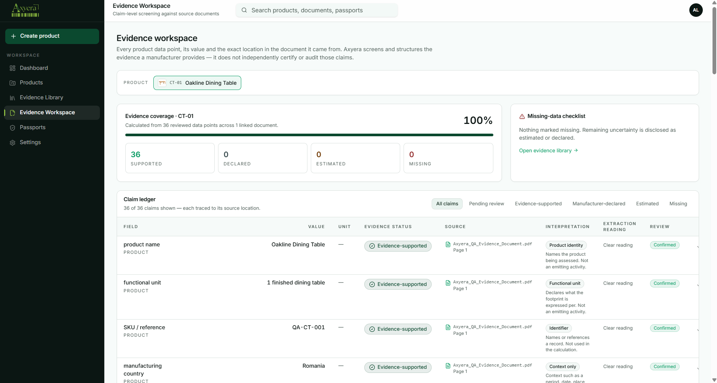Click the magnifier icon in the search bar
Viewport: 717px width, 383px height.
[x=244, y=10]
